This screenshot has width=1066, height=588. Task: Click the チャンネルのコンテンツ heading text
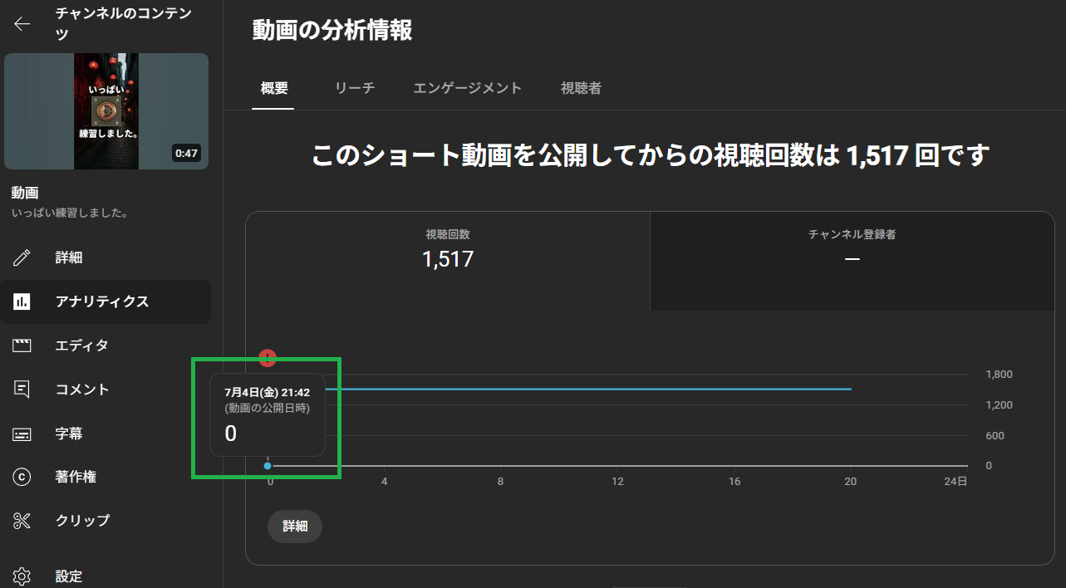[x=123, y=23]
